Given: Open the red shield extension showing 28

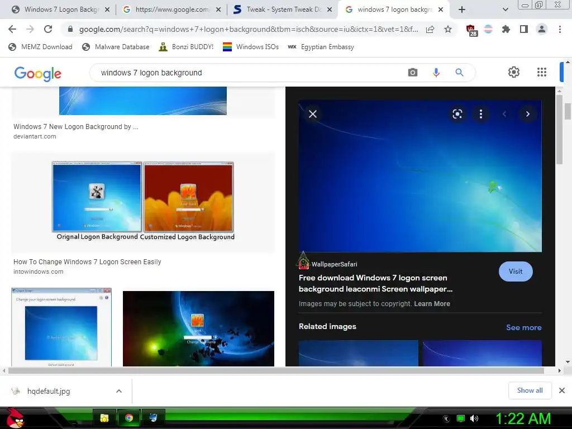Looking at the screenshot, I should 471,30.
